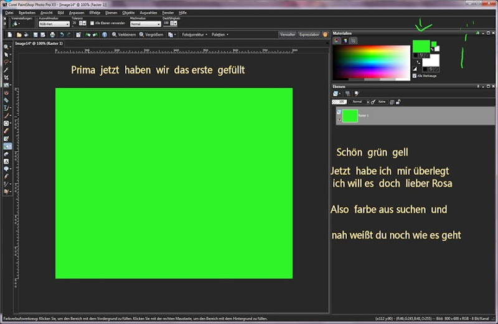Select the Raster 1 layer thumbnail
The image size is (498, 324).
coord(350,116)
